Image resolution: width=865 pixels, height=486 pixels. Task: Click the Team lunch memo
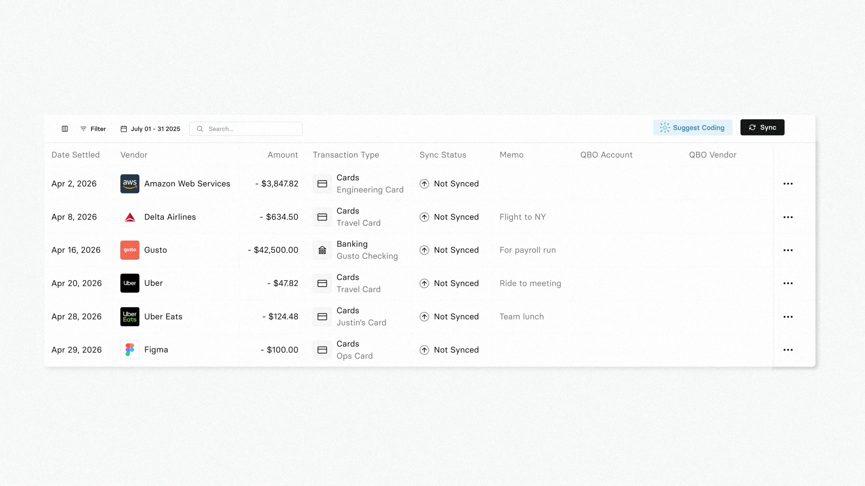pos(522,316)
